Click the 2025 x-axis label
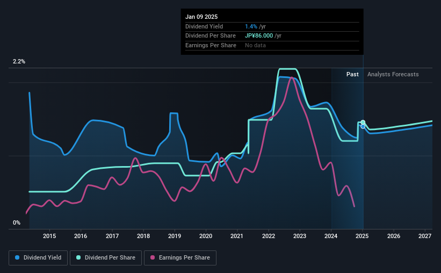Viewport: 441px width, 273px height. click(362, 236)
